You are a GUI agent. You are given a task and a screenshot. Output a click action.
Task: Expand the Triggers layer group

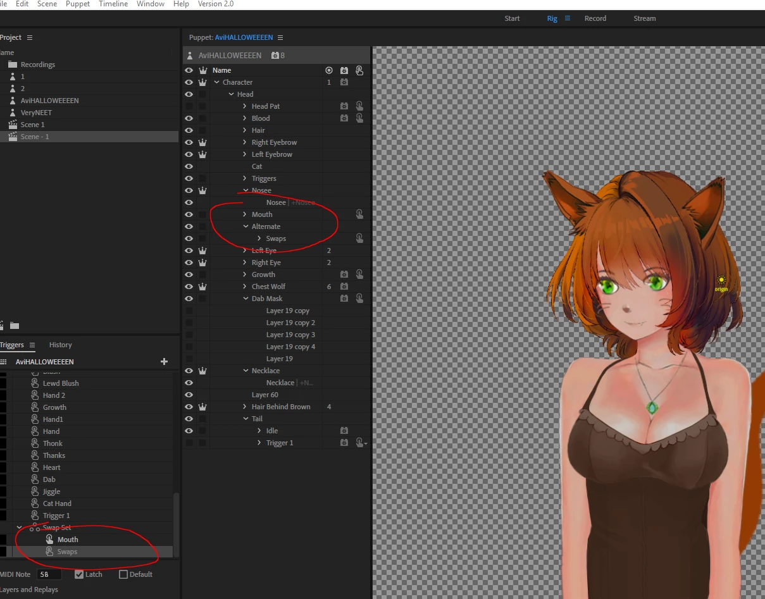coord(246,178)
